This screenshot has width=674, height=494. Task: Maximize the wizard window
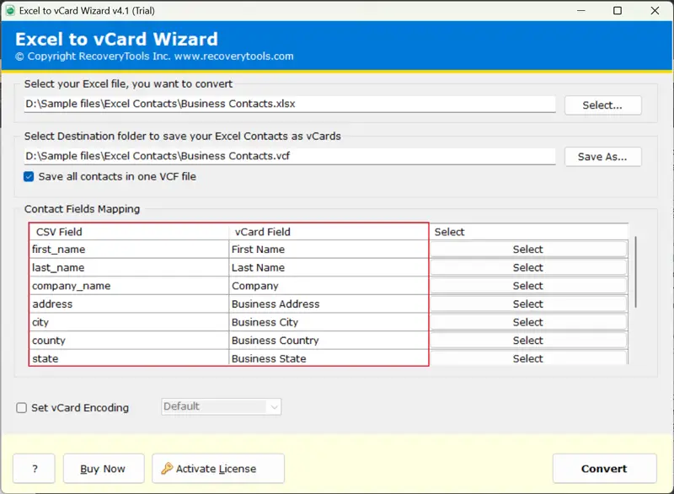tap(618, 11)
